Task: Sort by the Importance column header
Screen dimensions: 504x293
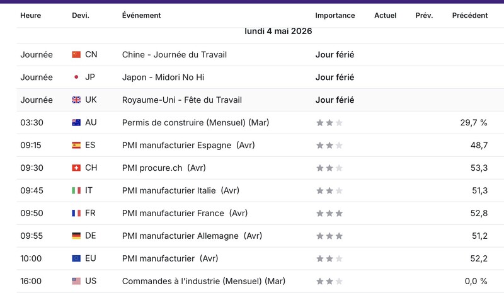Action: pos(335,16)
